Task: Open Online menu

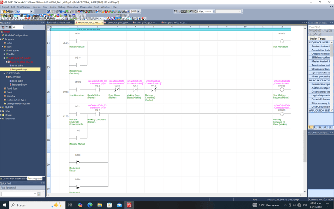Action: (53, 7)
